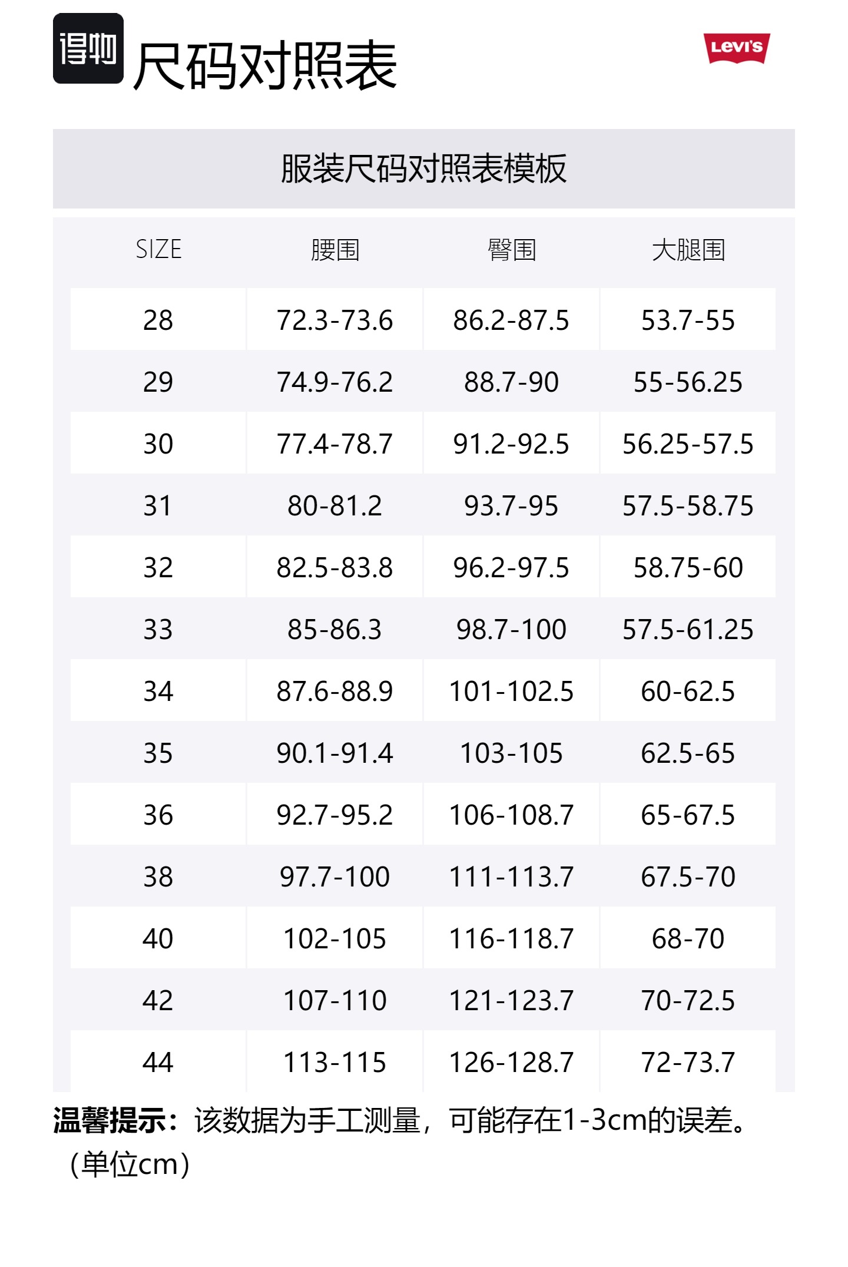Click the size 32 row label
The height and width of the screenshot is (1267, 848).
click(158, 568)
